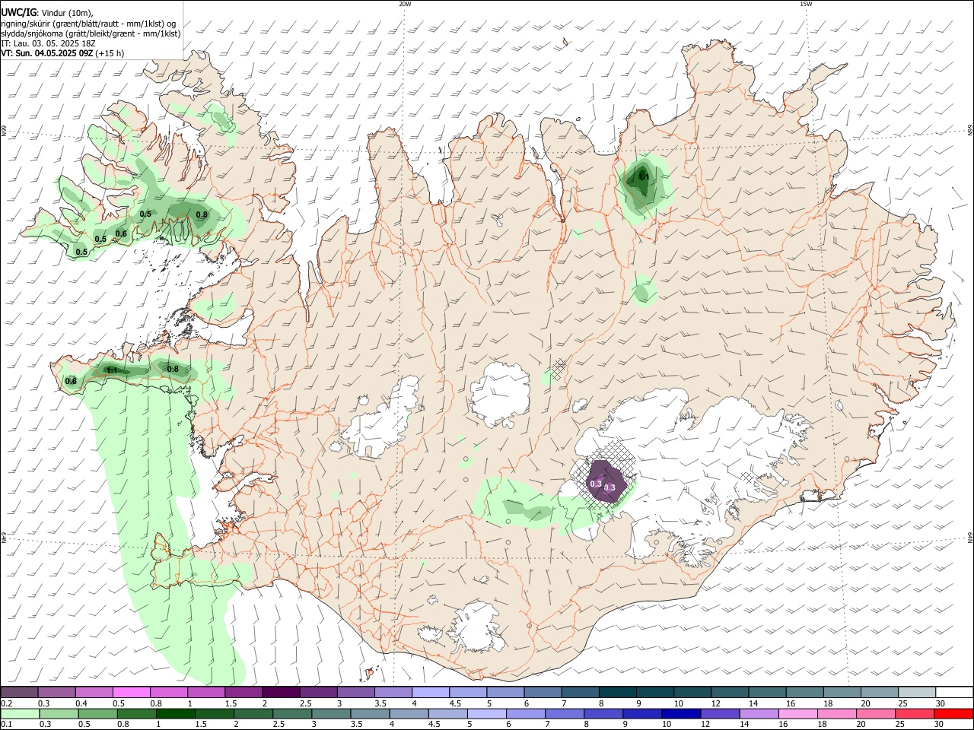Image resolution: width=974 pixels, height=730 pixels.
Task: Select the grey-teal 16 mm snow swatch
Action: tap(804, 692)
